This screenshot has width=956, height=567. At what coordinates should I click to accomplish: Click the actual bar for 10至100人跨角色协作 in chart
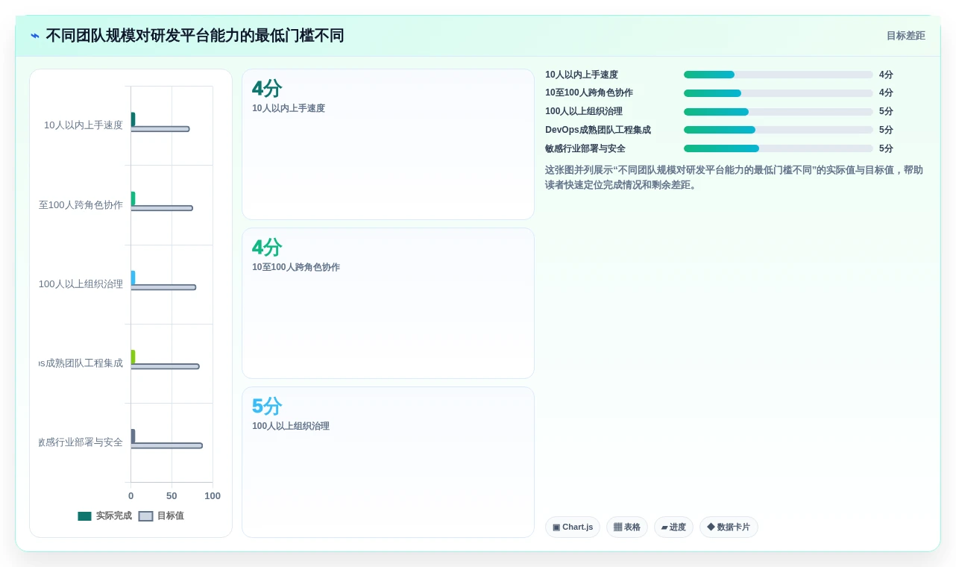click(133, 198)
